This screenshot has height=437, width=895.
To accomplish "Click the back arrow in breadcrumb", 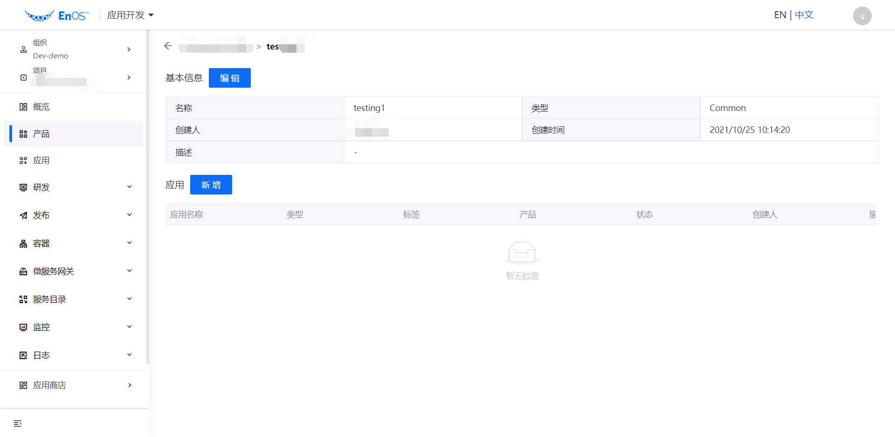I will coord(168,46).
